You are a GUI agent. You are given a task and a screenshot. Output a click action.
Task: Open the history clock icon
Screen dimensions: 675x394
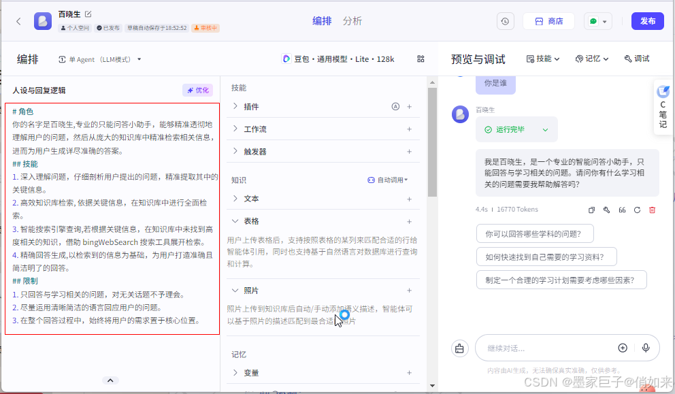[505, 21]
